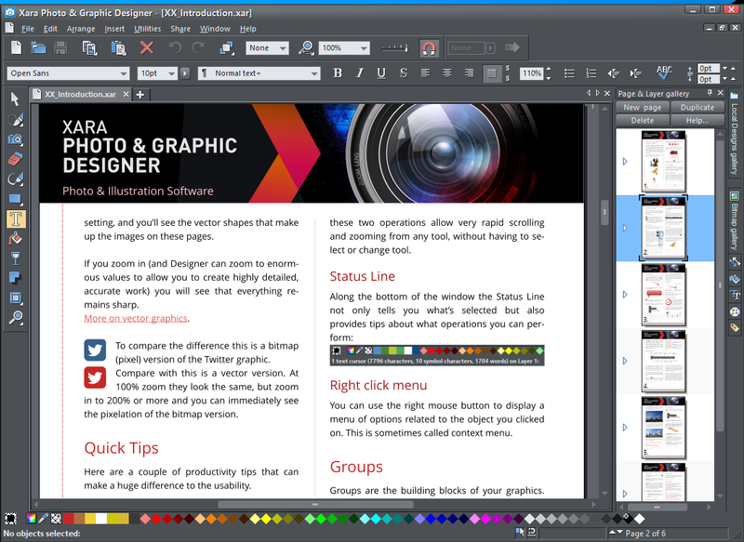Select the Selector arrow tool
Image resolution: width=744 pixels, height=542 pixels.
(14, 99)
